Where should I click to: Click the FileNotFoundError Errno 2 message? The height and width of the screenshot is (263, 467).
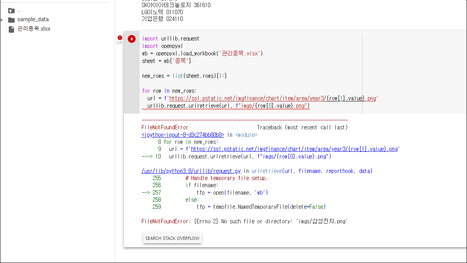coord(244,221)
